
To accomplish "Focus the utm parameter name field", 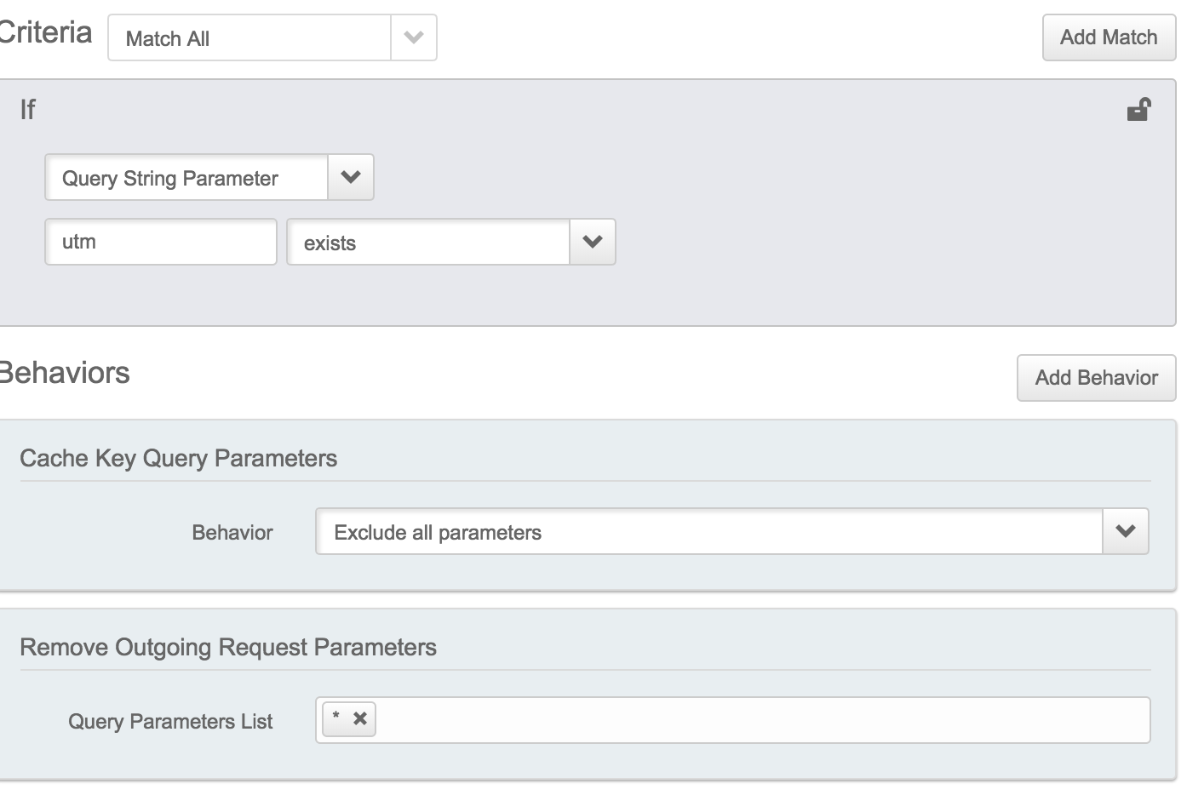I will [160, 242].
